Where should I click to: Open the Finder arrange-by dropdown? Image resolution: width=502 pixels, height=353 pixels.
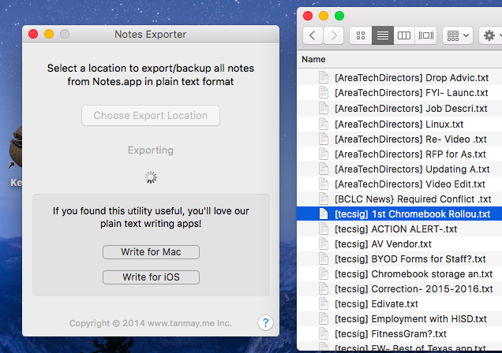coord(458,35)
